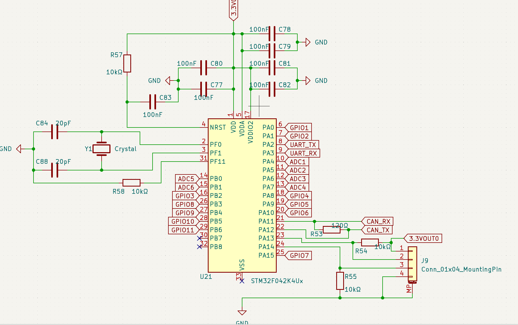The height and width of the screenshot is (325, 518).
Task: Select the ADC2 global label
Action: click(297, 170)
